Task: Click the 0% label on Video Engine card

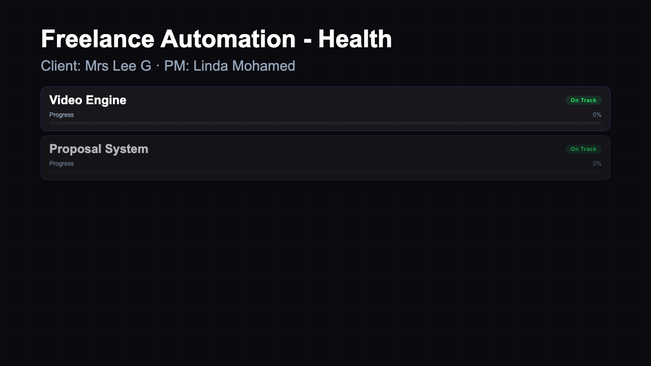Action: click(x=597, y=115)
